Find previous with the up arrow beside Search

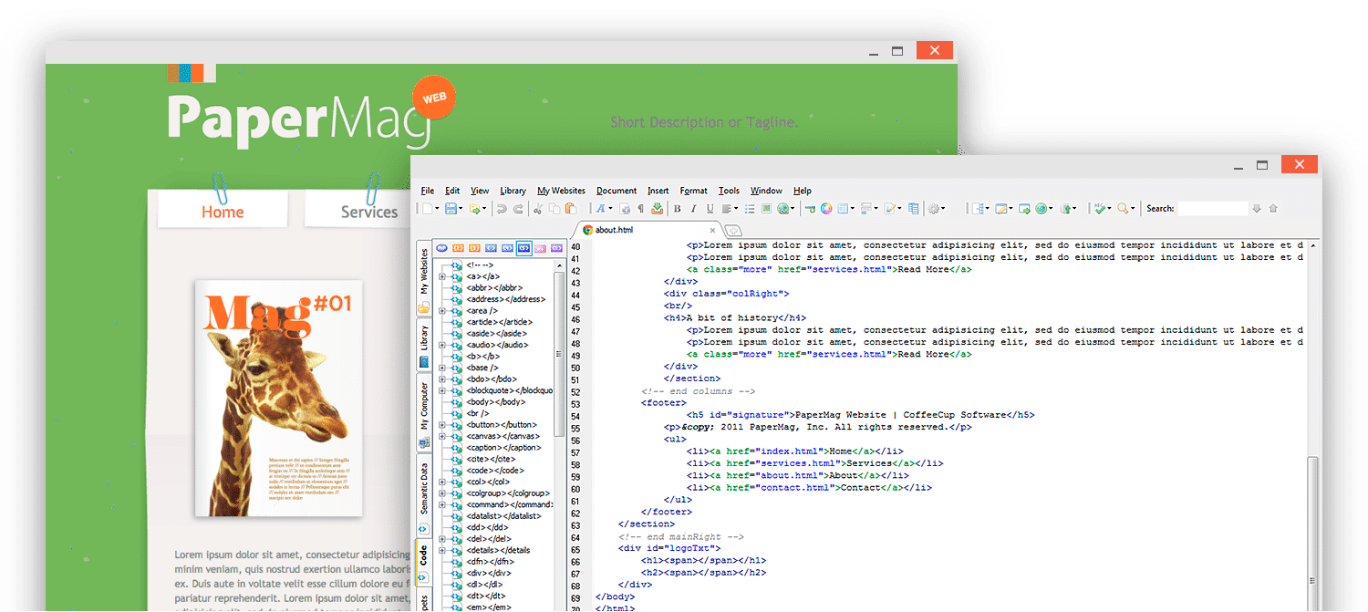point(1273,209)
